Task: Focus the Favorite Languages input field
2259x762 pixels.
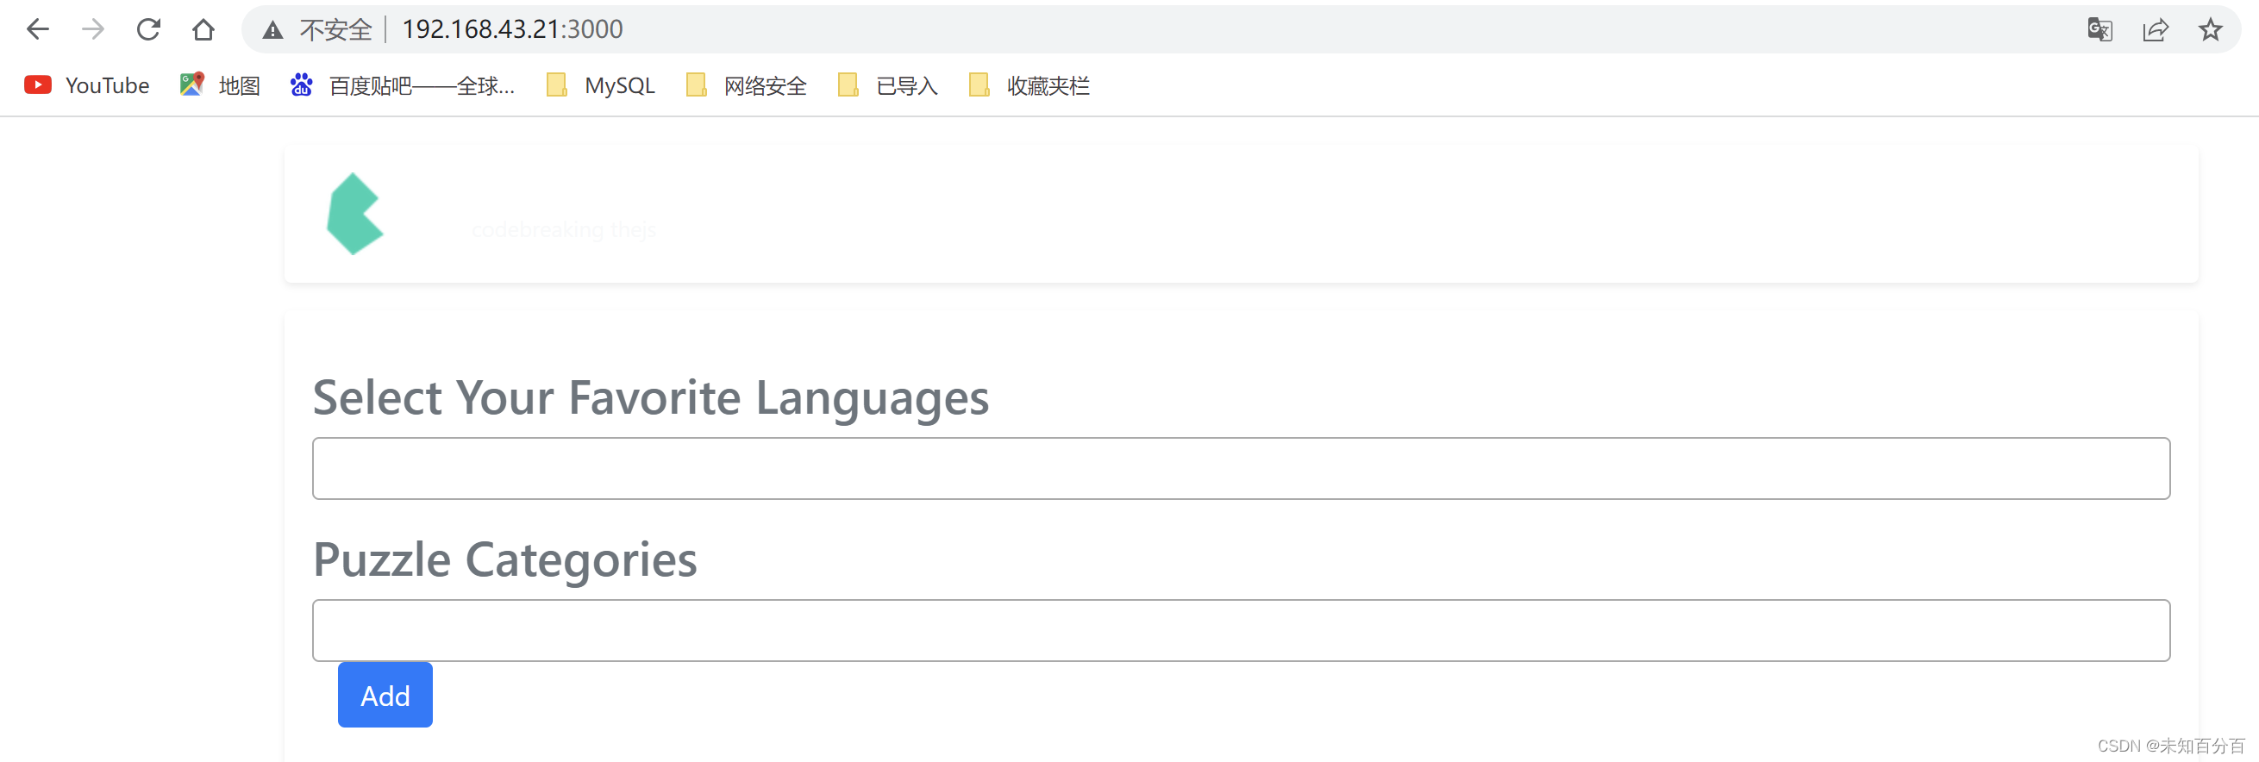Action: click(x=1241, y=468)
